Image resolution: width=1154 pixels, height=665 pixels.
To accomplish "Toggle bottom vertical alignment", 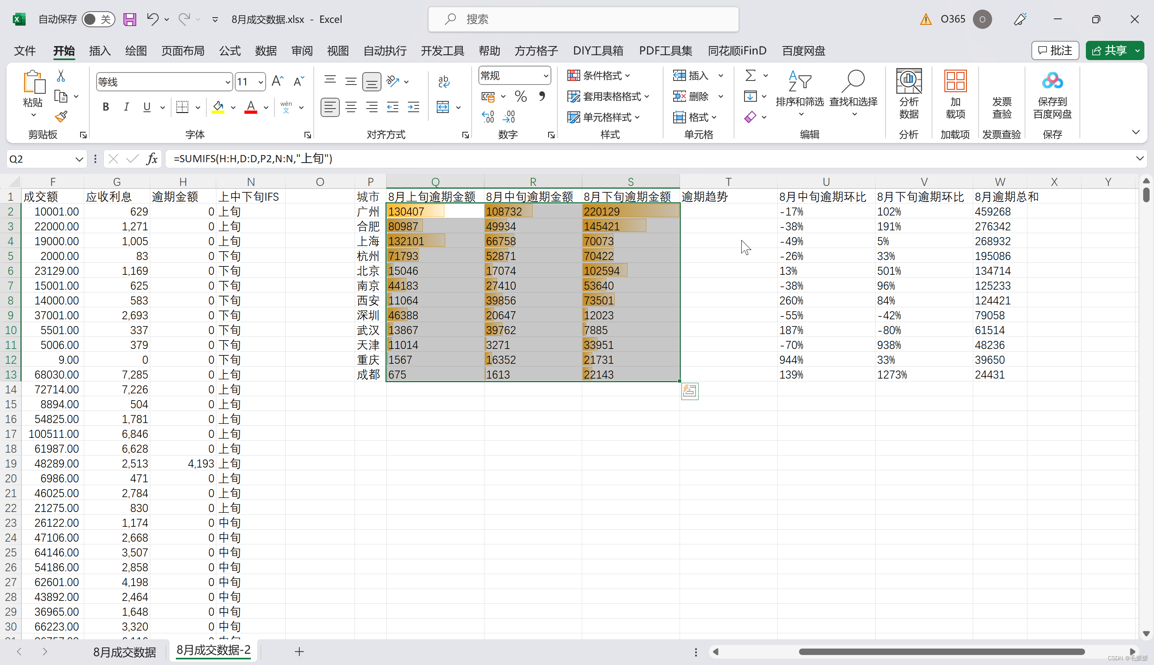I will click(x=372, y=82).
